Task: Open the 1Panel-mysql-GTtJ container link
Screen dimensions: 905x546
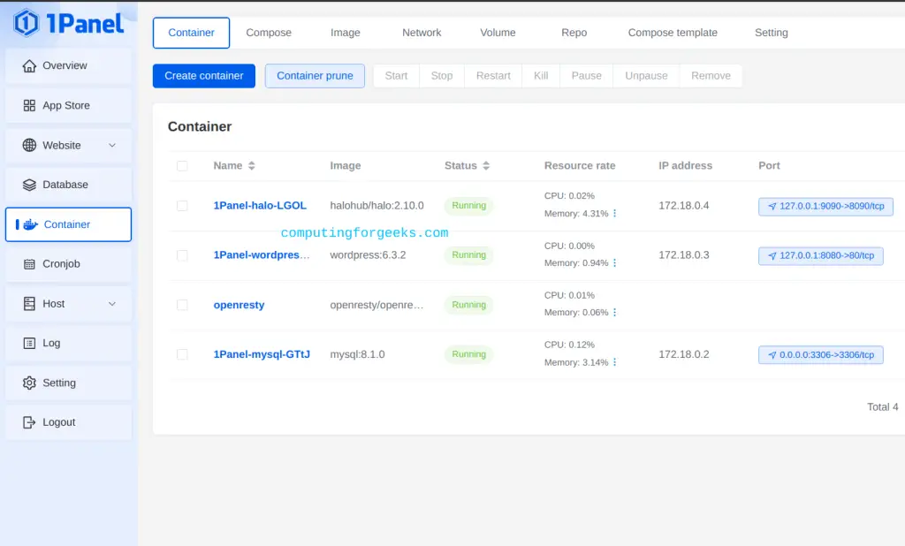Action: [x=262, y=354]
